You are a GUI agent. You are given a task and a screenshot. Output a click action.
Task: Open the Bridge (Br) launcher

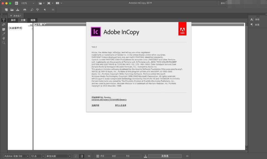(x=17, y=3)
